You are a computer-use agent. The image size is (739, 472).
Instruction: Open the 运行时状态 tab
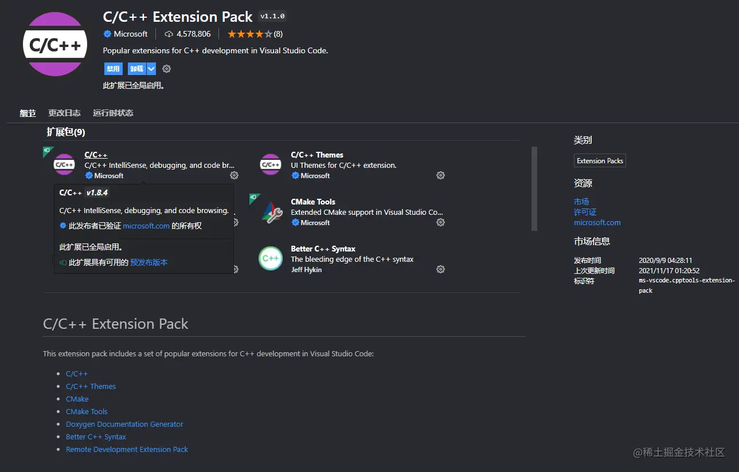pos(113,113)
